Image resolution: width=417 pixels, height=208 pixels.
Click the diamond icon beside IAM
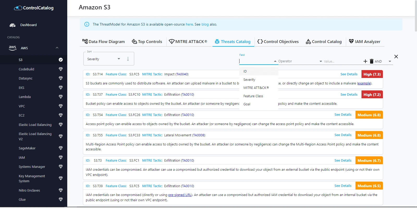61,157
